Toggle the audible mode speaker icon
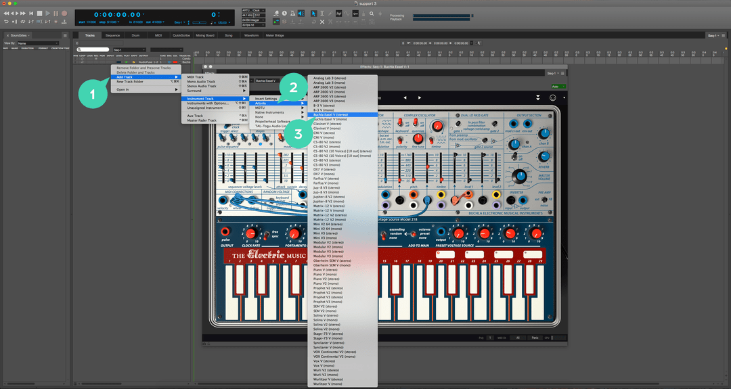The width and height of the screenshot is (731, 389). pos(301,14)
